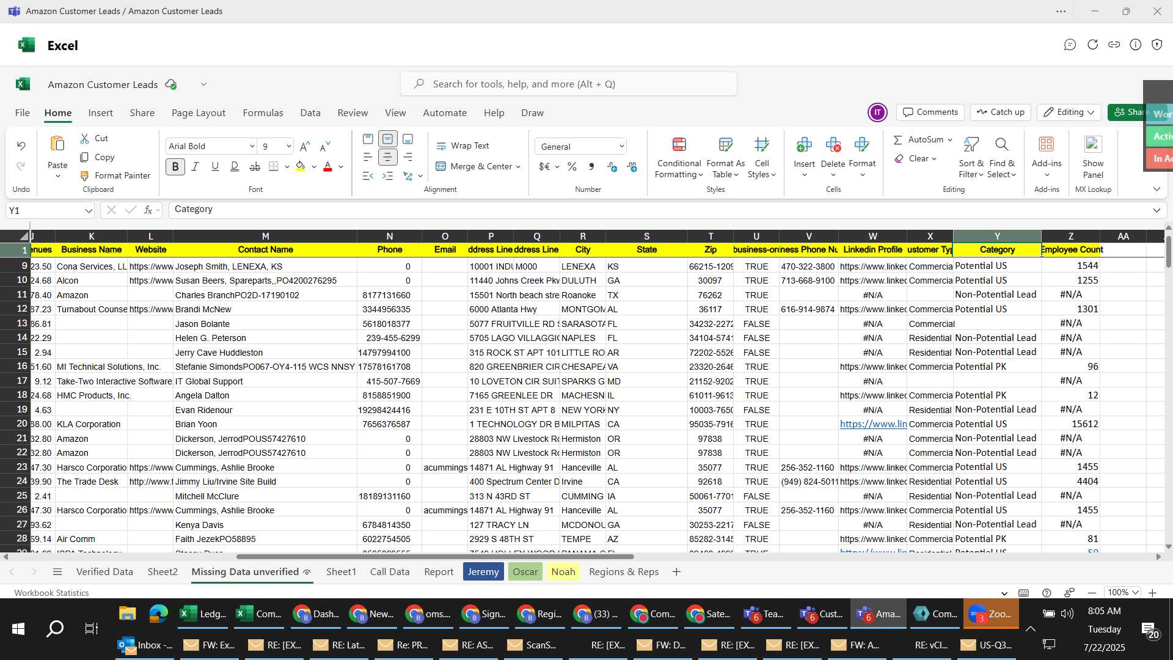Toggle Strikethrough formatting
Screen dimensions: 1173x660
coord(255,166)
